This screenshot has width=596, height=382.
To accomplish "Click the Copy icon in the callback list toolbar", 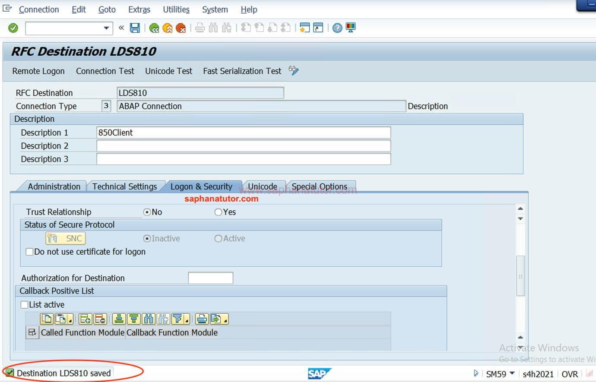I will 47,319.
